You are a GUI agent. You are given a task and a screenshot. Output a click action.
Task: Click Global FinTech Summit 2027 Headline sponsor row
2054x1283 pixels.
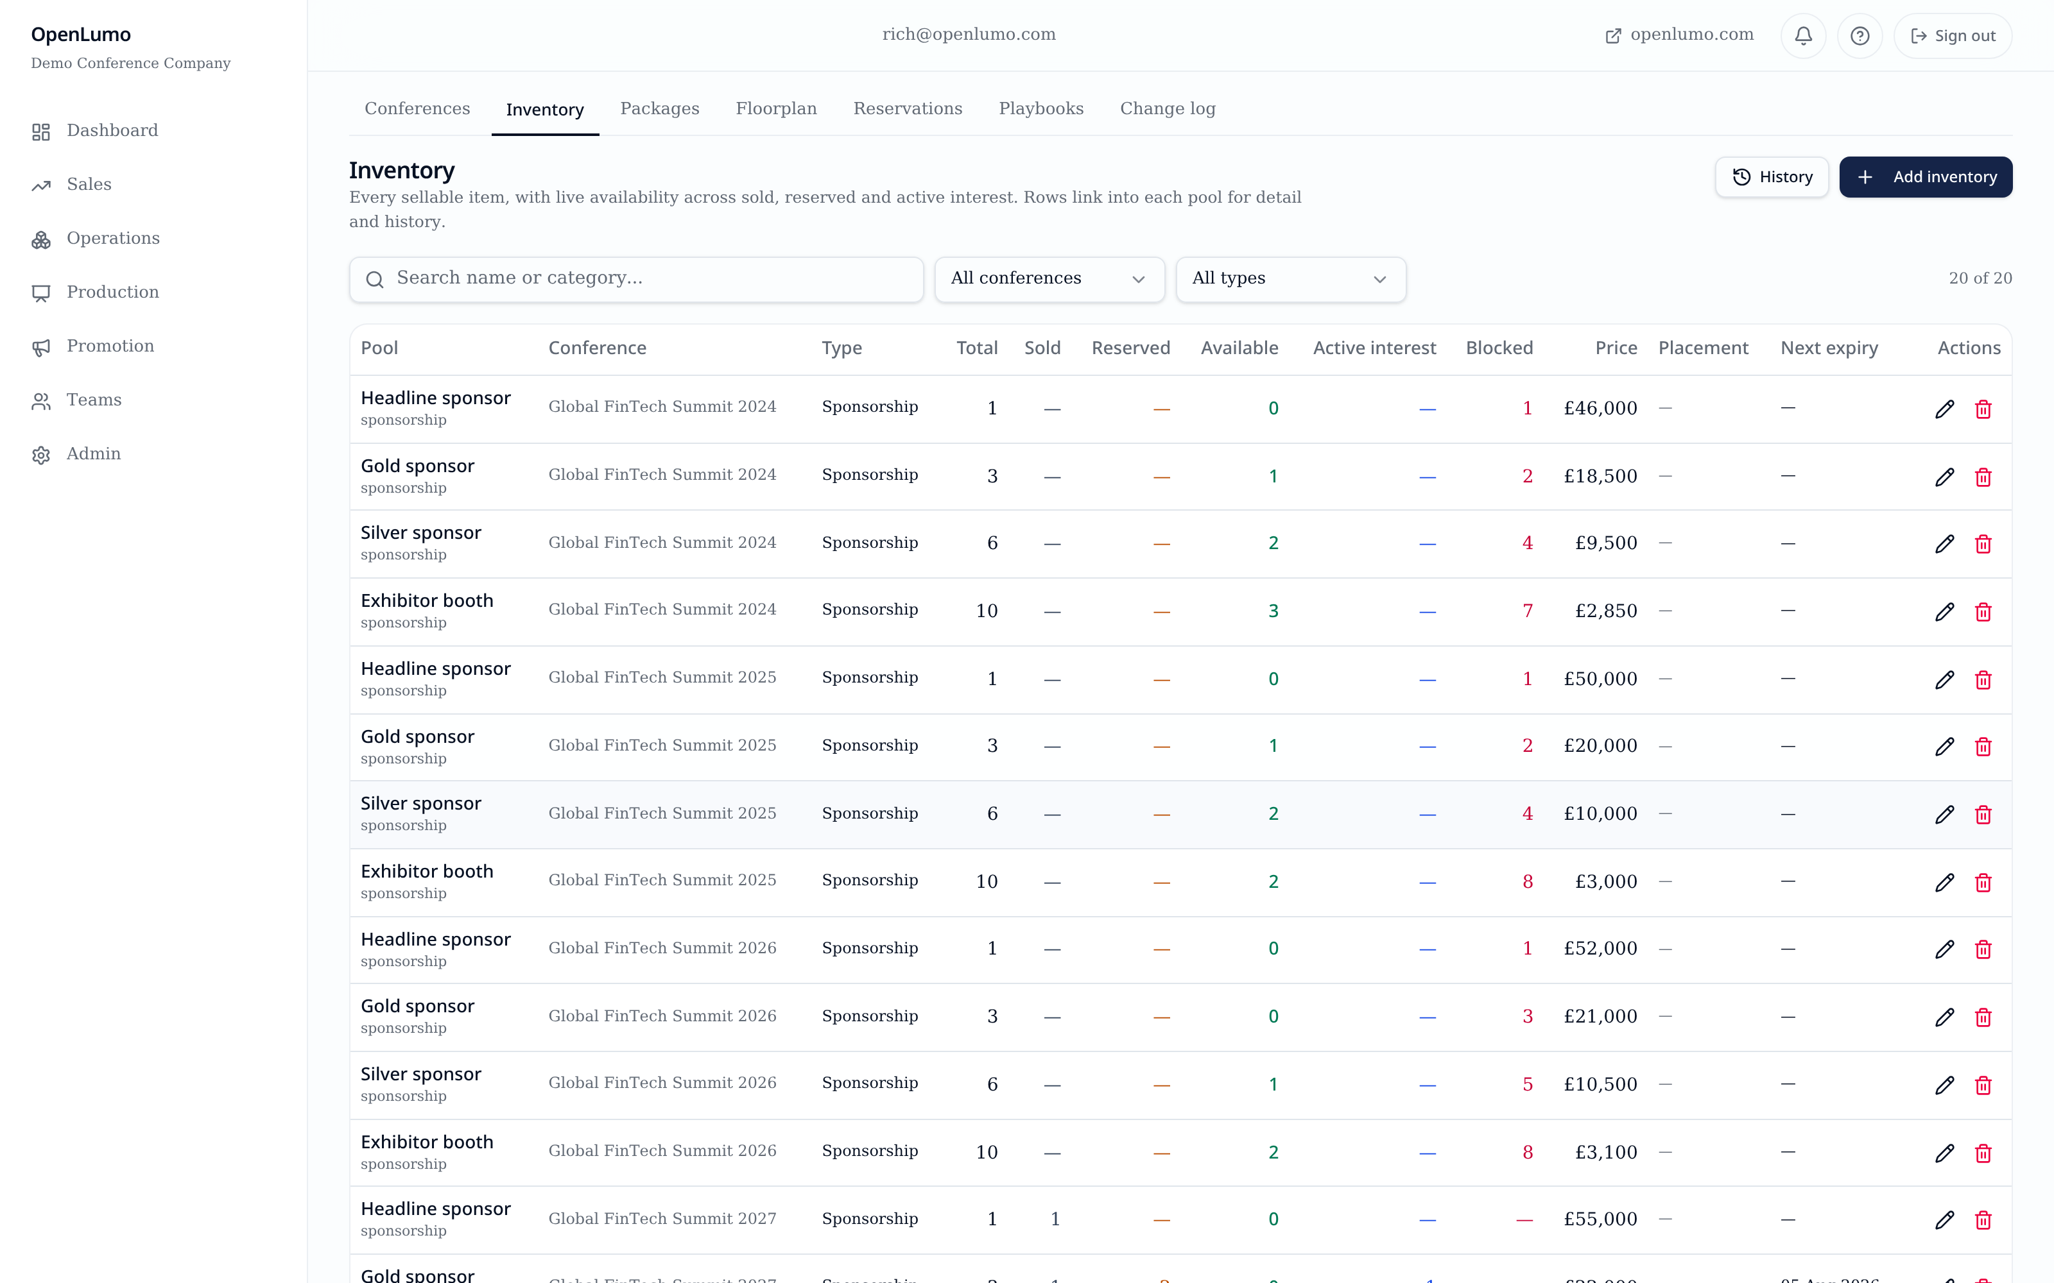point(1180,1219)
